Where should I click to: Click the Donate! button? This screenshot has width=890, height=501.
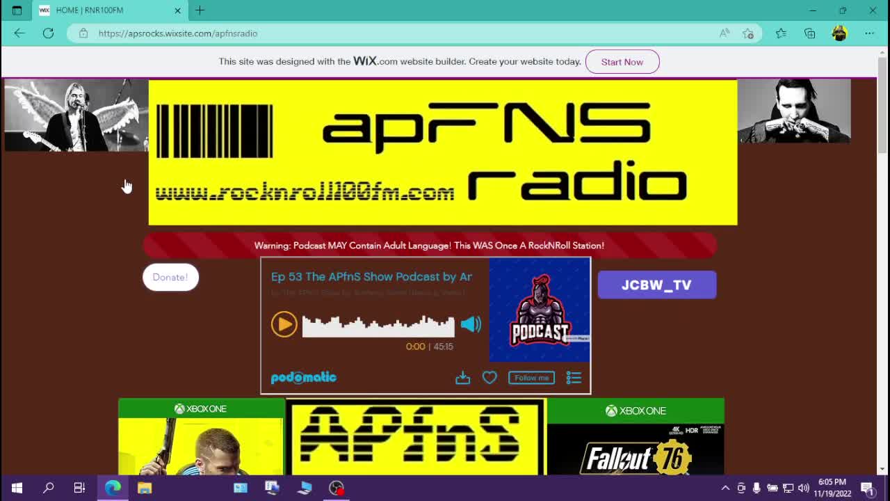pyautogui.click(x=170, y=277)
